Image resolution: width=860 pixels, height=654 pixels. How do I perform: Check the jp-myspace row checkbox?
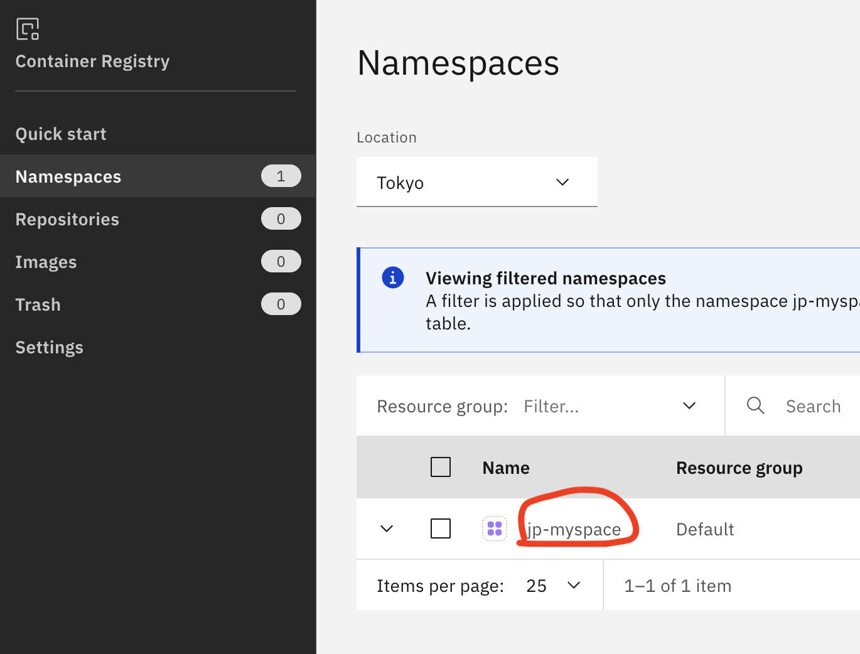pos(441,528)
